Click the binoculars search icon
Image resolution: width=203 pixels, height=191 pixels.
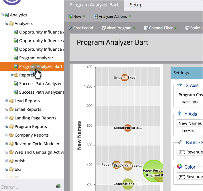coord(58,186)
